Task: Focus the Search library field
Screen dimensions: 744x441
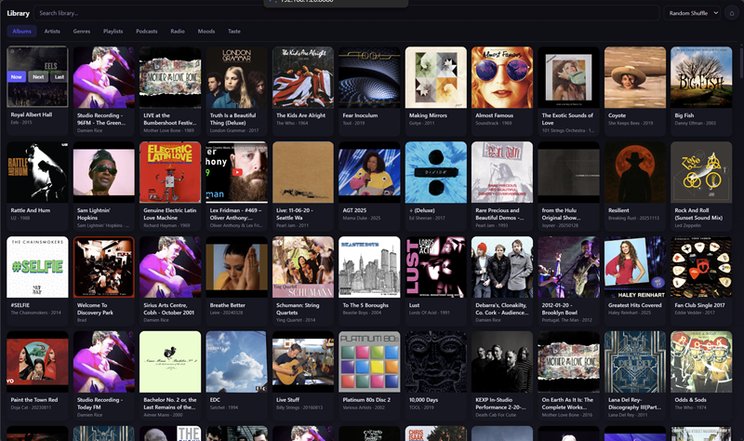Action: pos(346,13)
